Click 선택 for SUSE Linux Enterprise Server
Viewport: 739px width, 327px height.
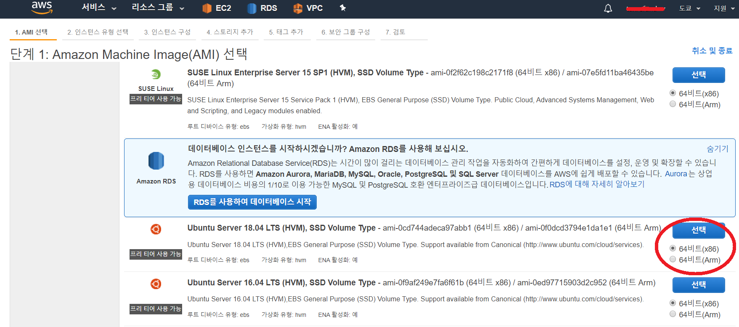point(699,75)
